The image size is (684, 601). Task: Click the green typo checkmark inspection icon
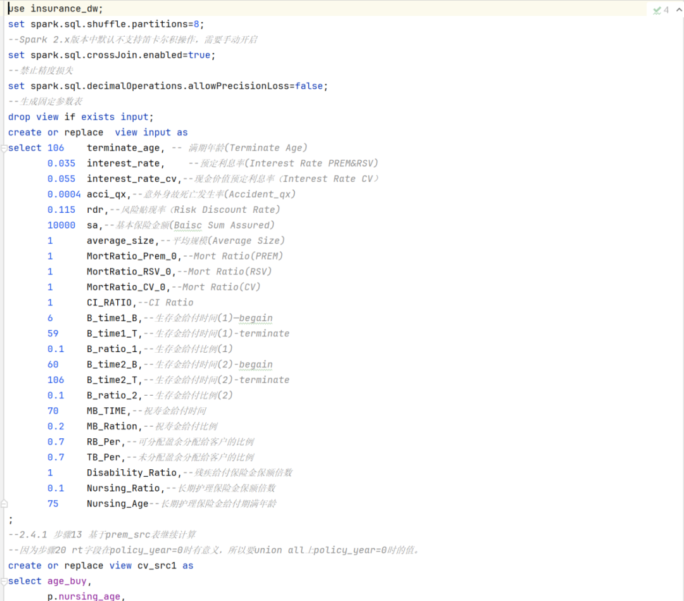tap(657, 10)
